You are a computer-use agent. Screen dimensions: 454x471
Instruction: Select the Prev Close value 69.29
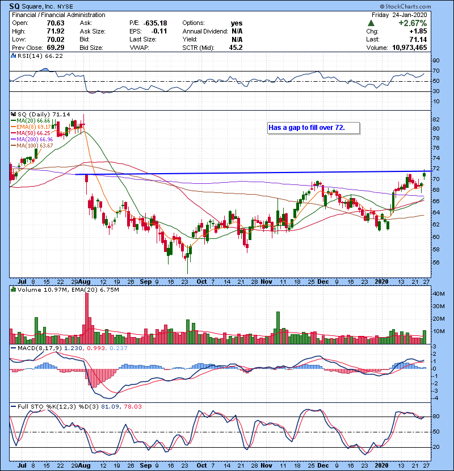pyautogui.click(x=56, y=48)
